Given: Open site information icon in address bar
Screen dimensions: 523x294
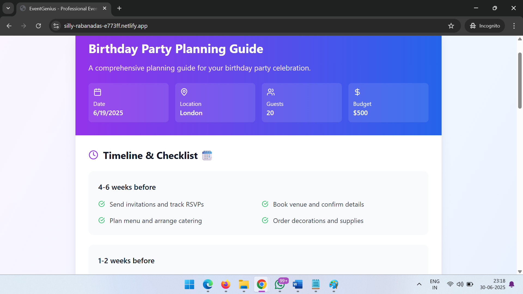Looking at the screenshot, I should point(56,26).
